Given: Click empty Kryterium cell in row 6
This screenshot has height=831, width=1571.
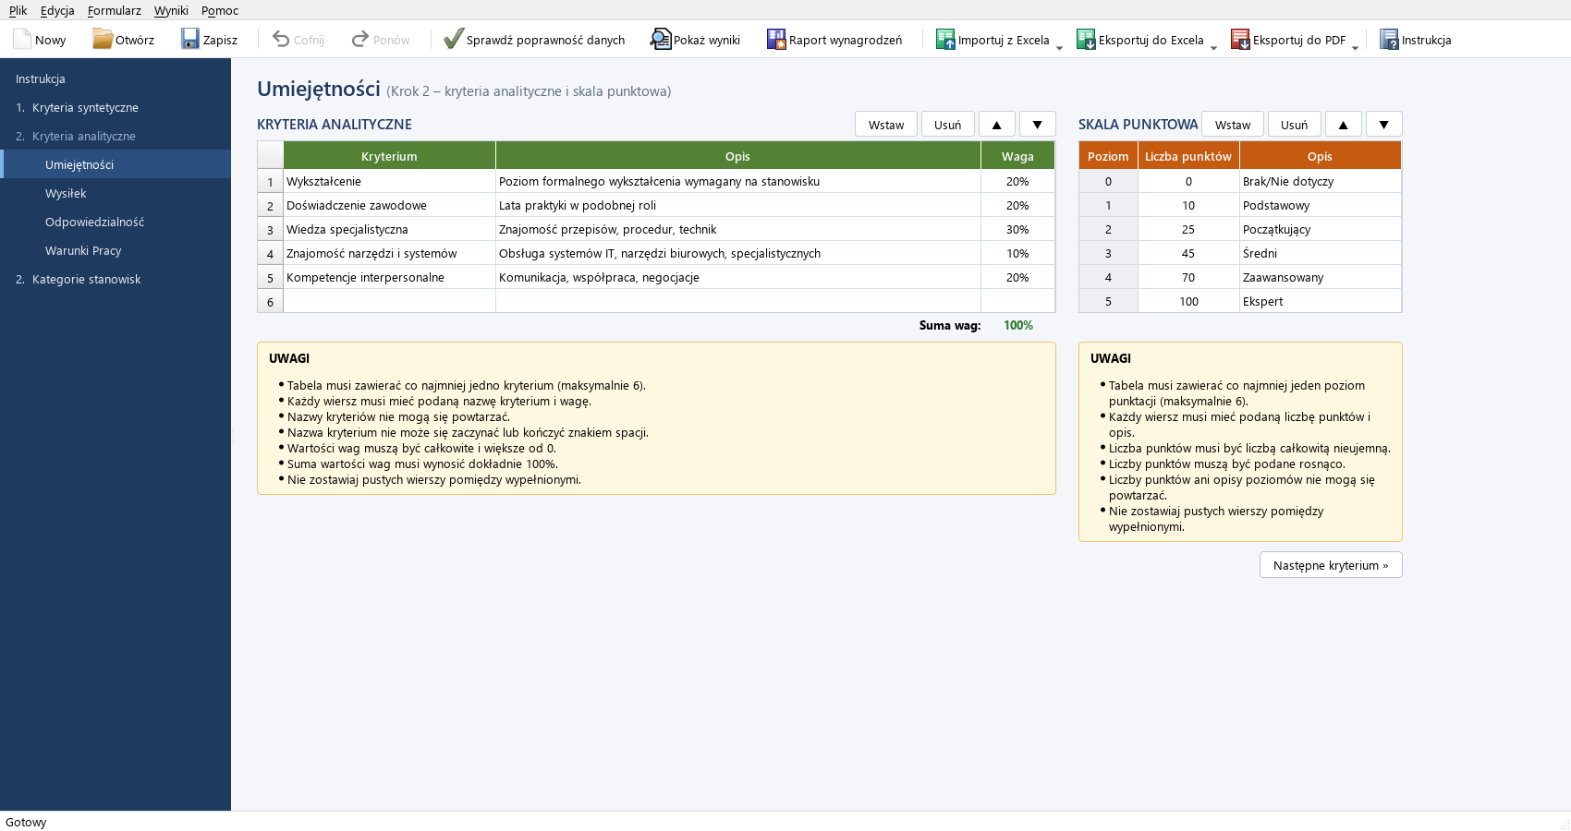Looking at the screenshot, I should pos(389,301).
